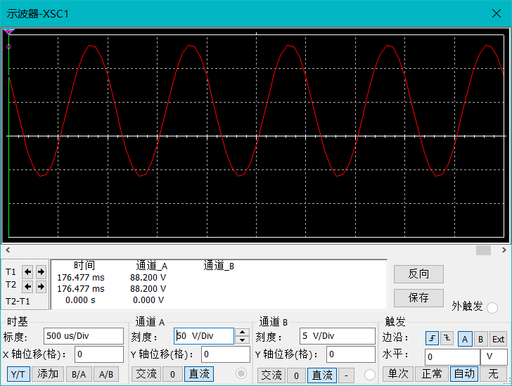Click the 反向 reverse button
512x386 pixels.
pyautogui.click(x=418, y=274)
